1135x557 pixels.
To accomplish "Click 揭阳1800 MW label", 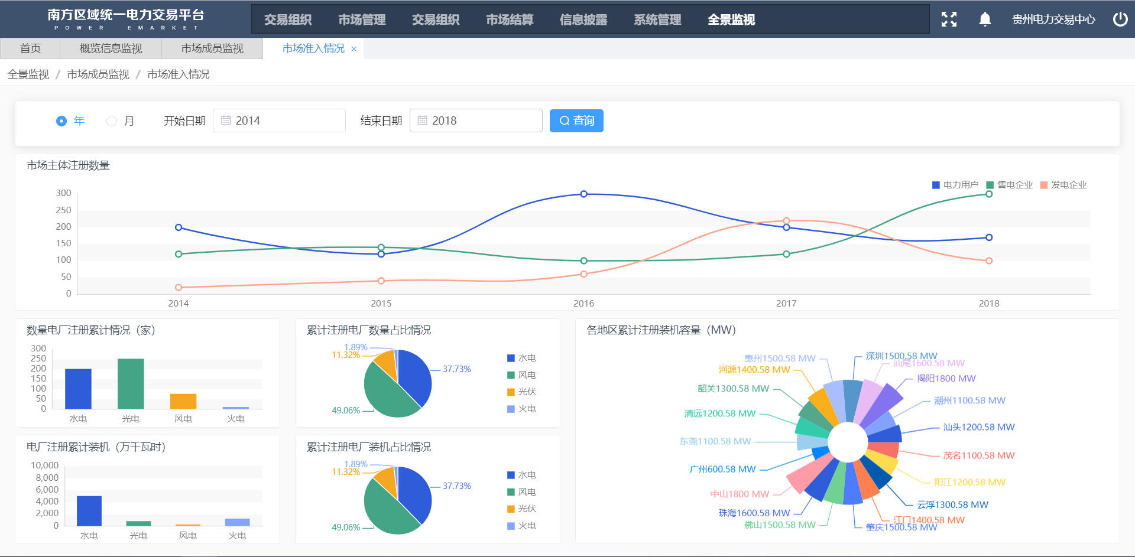I will (946, 379).
